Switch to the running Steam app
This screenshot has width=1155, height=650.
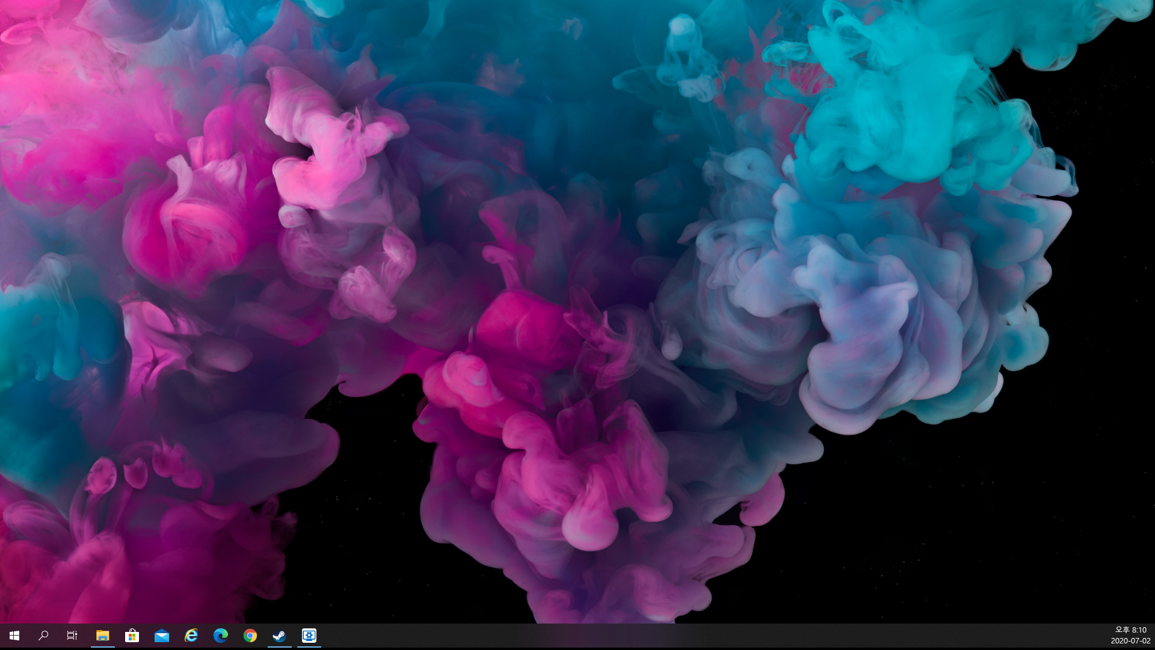[279, 636]
